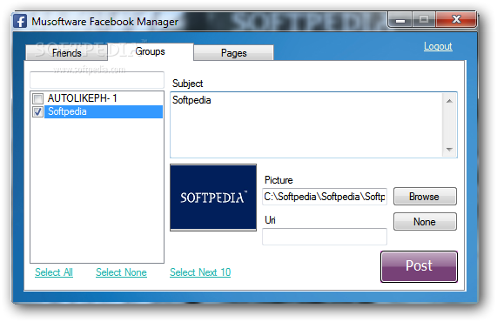Image resolution: width=497 pixels, height=322 pixels.
Task: Click the group search filter field
Action: pos(97,80)
